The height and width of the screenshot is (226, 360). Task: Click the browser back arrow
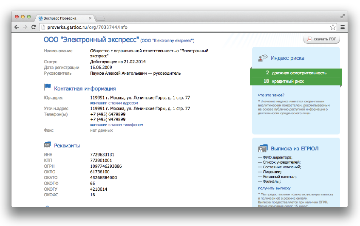(17, 27)
